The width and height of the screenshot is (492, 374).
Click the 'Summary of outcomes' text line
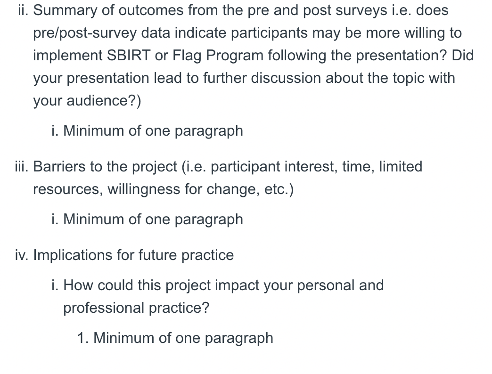click(241, 11)
